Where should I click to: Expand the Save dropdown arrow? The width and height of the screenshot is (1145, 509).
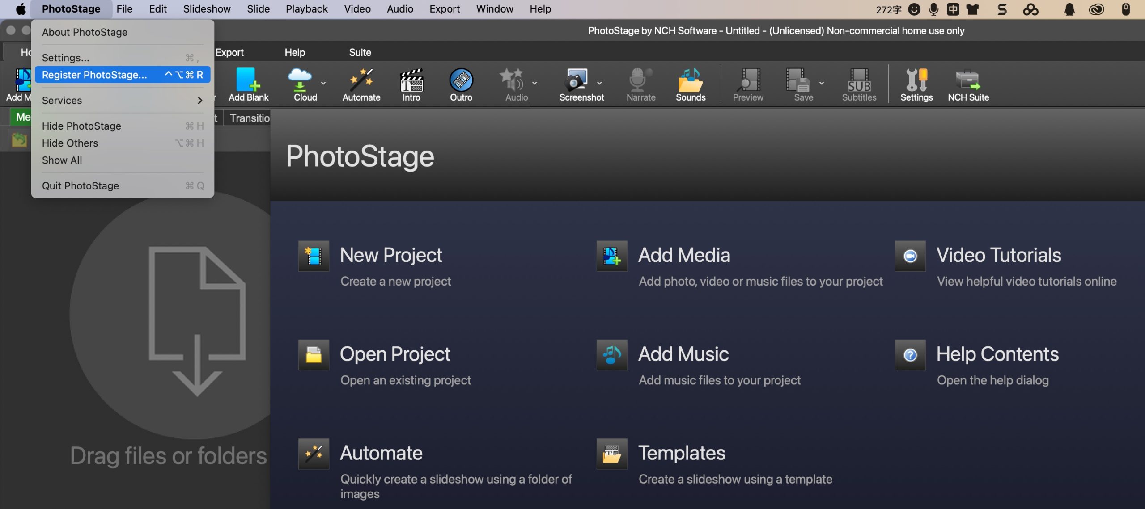click(822, 83)
